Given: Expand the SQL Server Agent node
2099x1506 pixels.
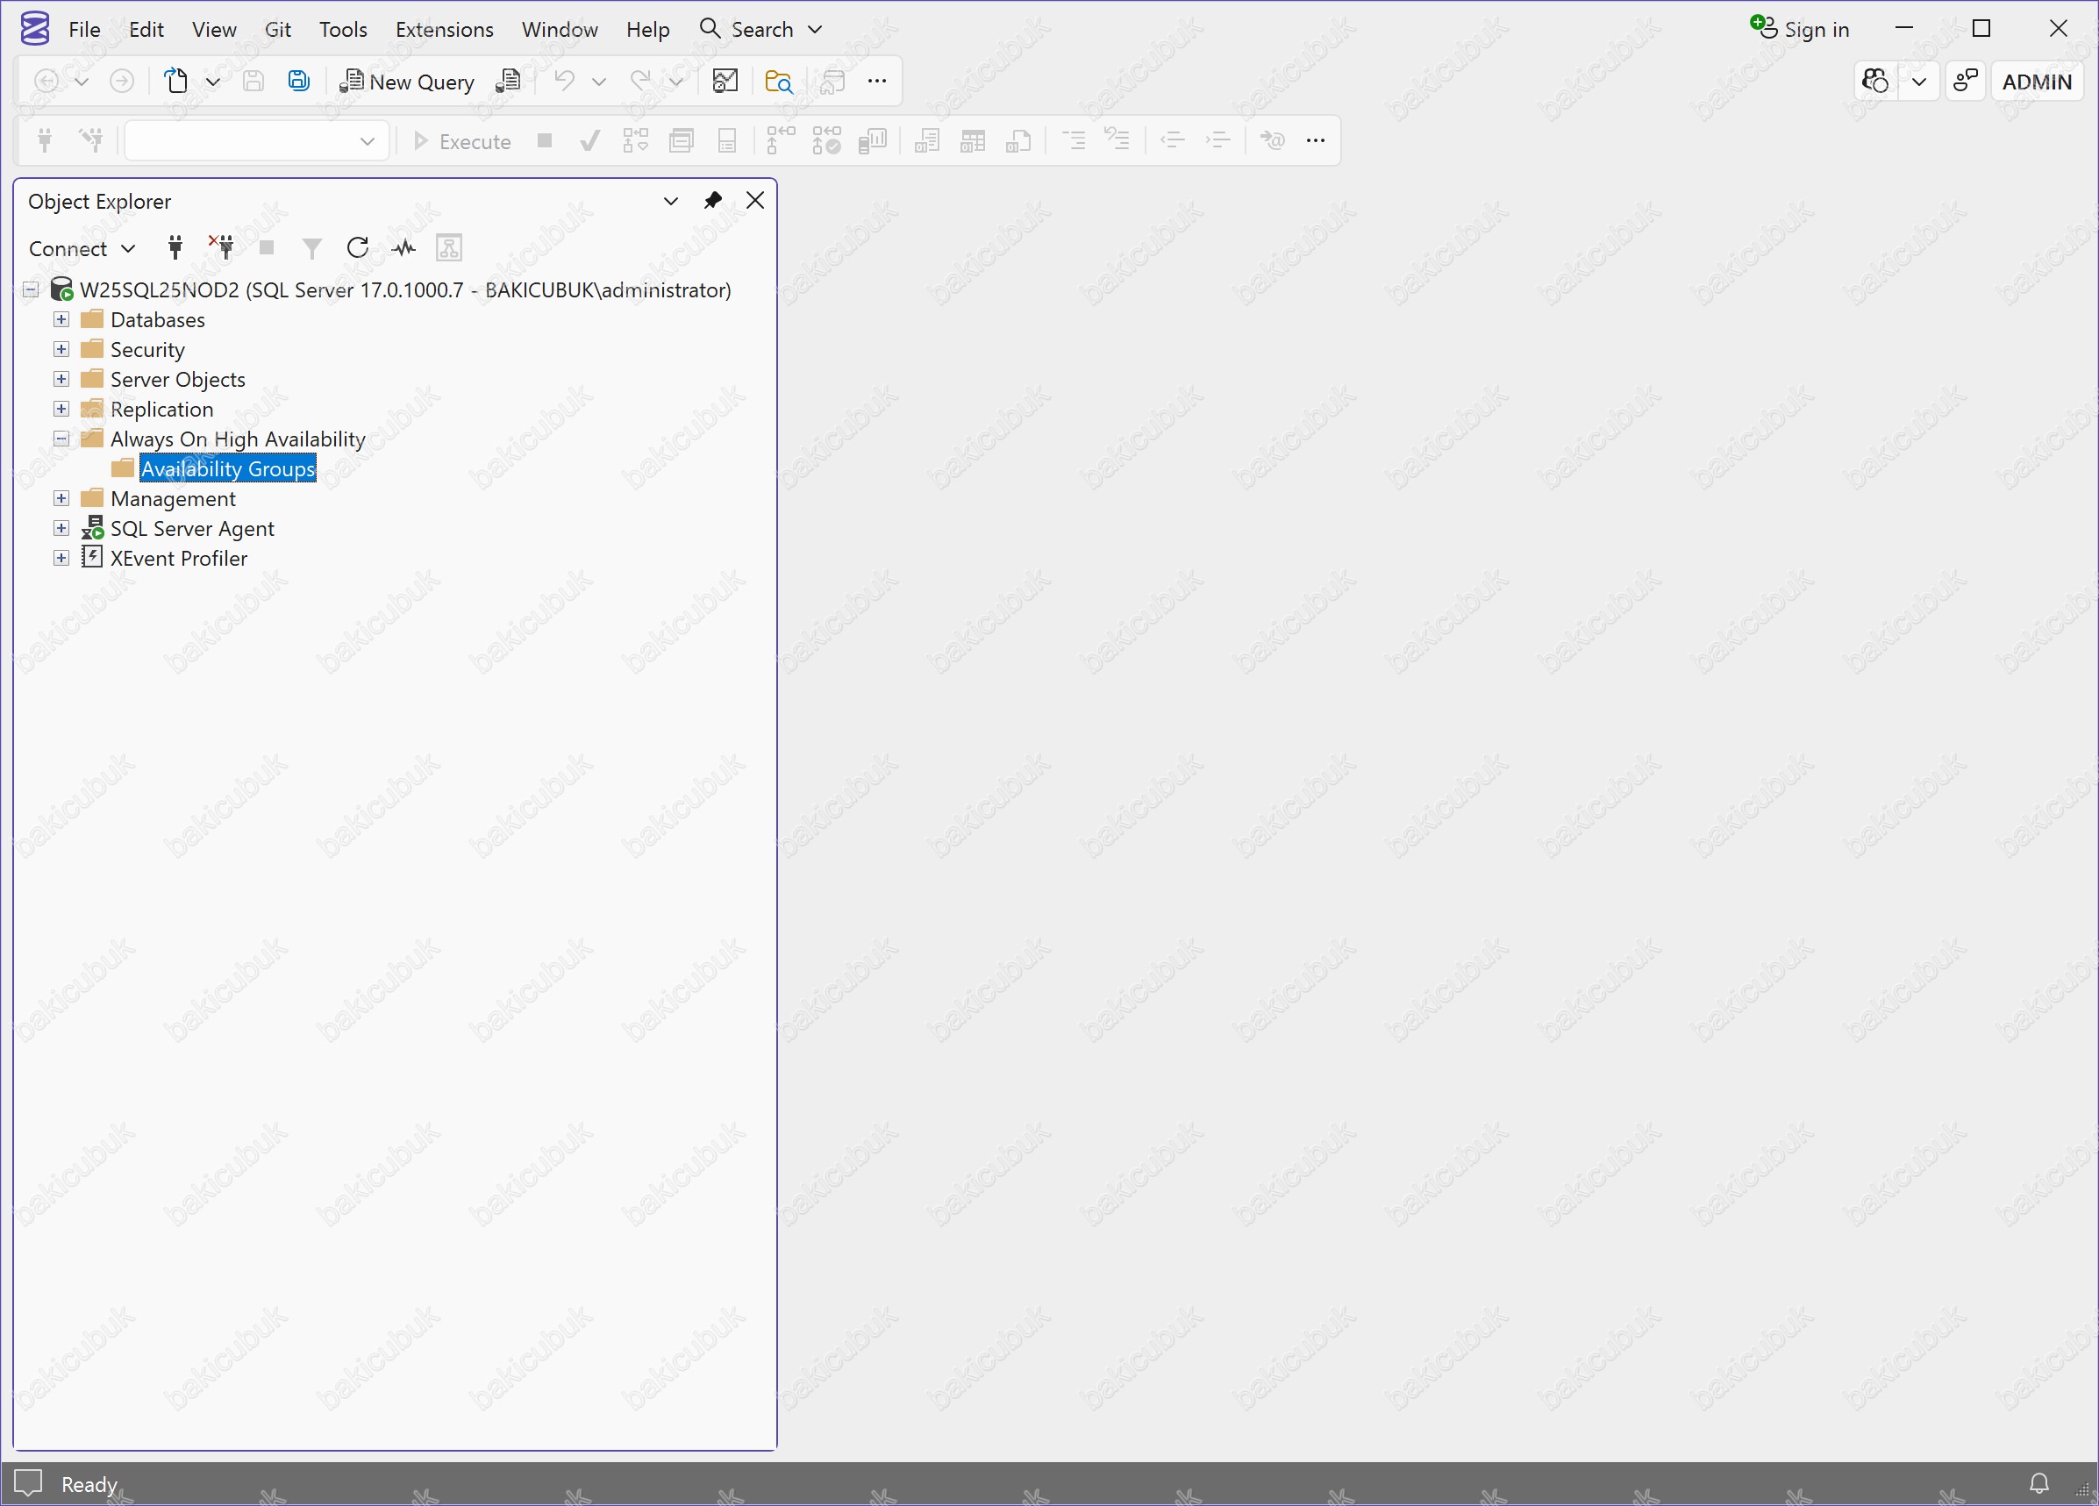Looking at the screenshot, I should [61, 529].
